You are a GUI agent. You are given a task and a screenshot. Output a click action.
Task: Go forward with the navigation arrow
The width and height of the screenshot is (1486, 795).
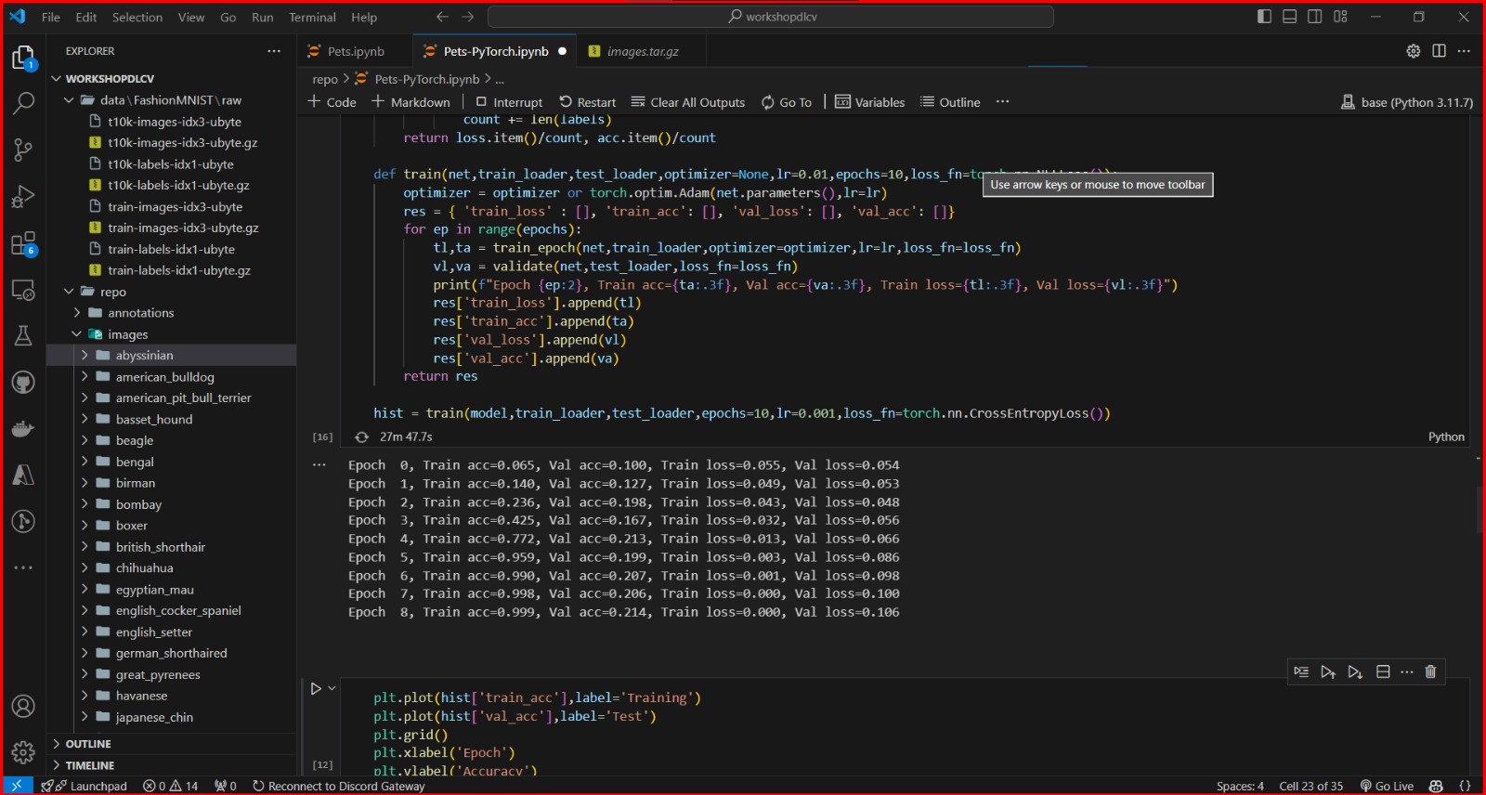coord(468,17)
